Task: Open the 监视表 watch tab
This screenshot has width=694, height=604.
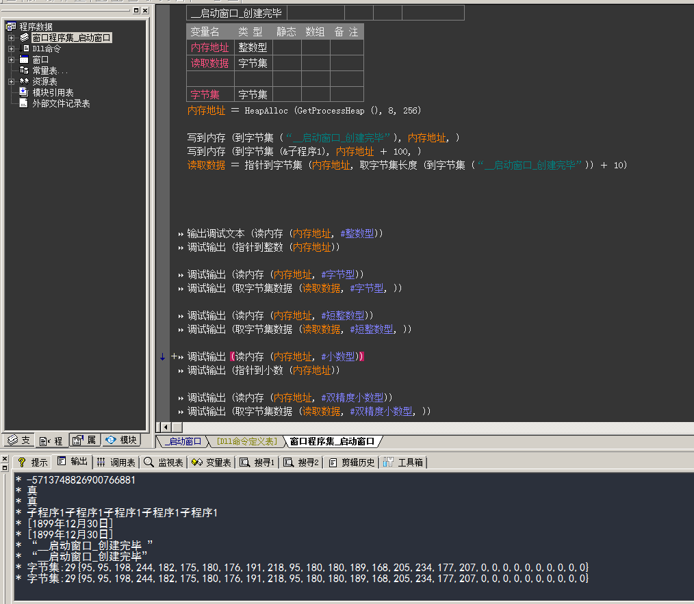Action: [x=164, y=462]
